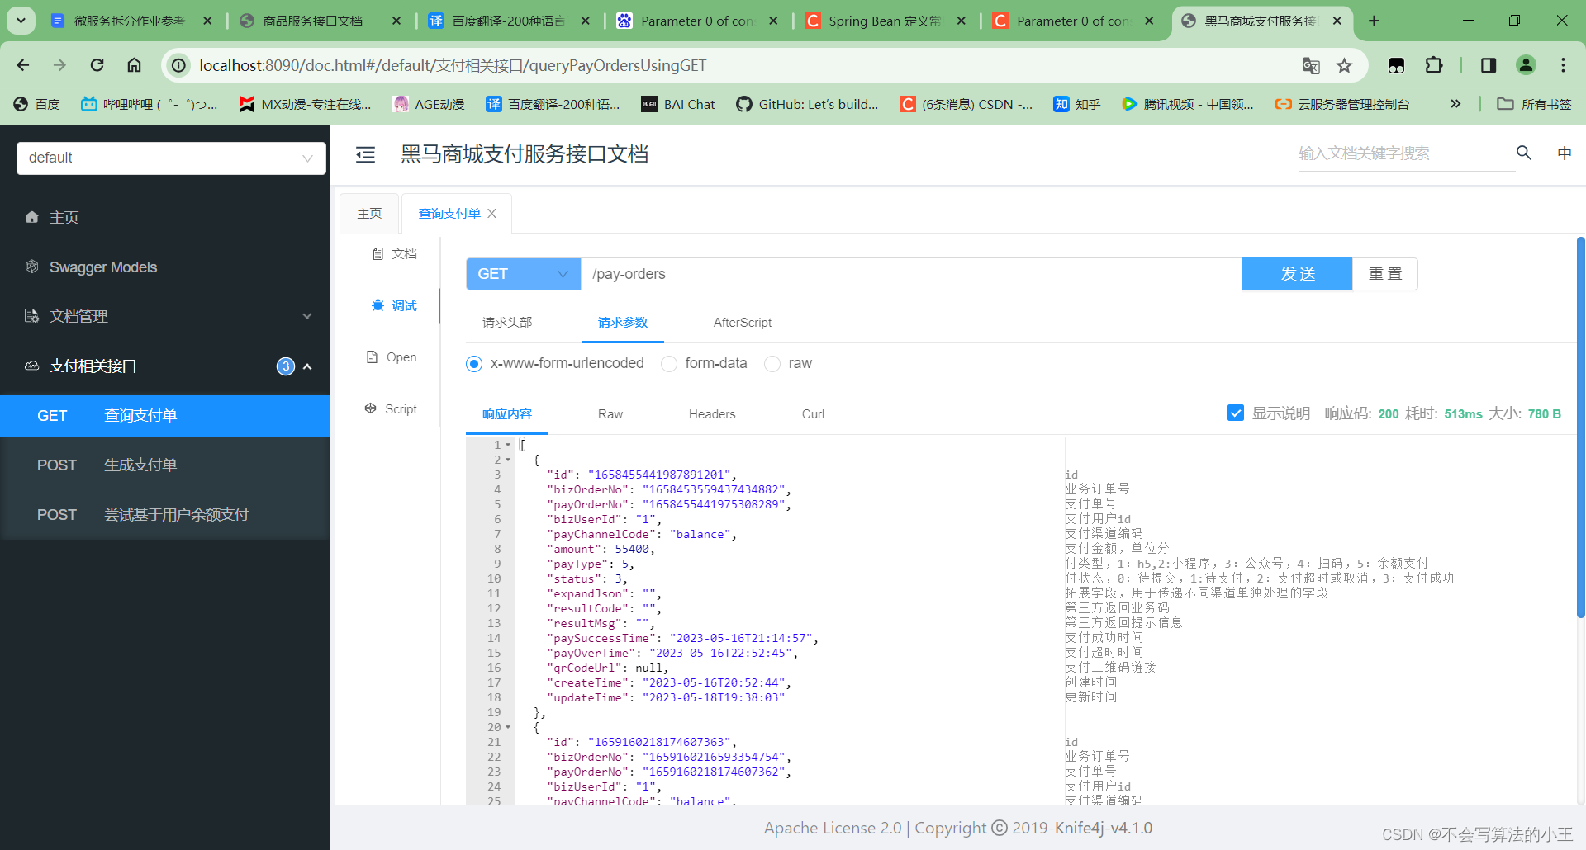1586x850 pixels.
Task: Switch to the Curl response tab
Action: [x=813, y=414]
